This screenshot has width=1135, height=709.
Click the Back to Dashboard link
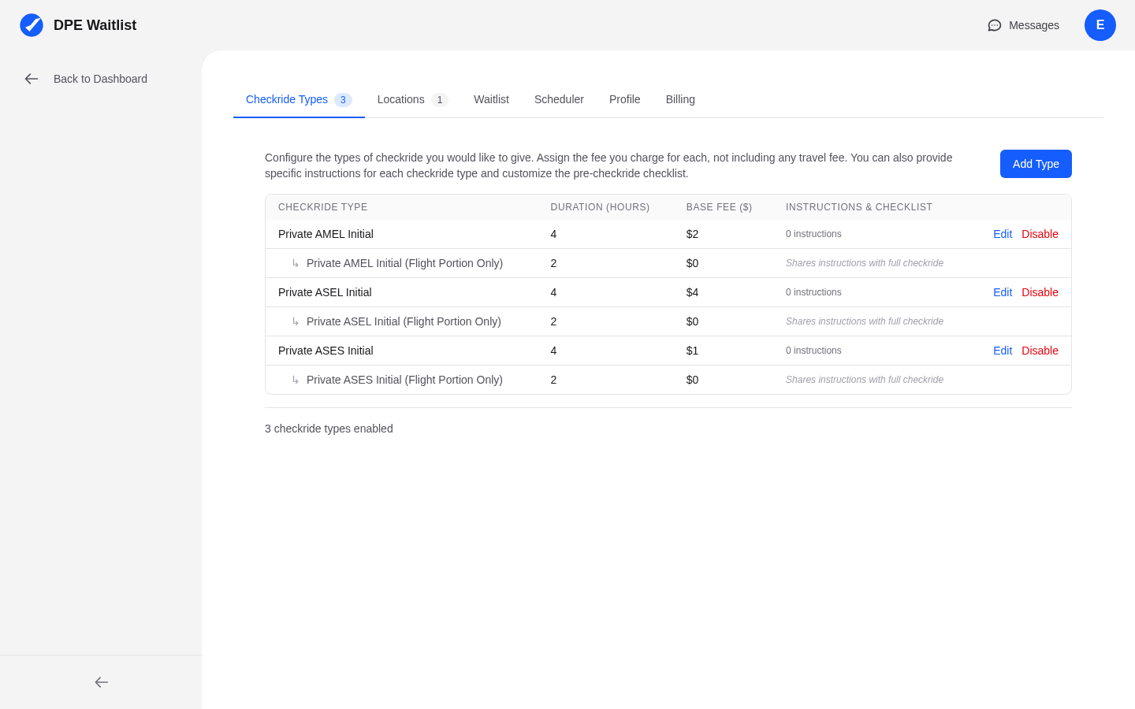pyautogui.click(x=100, y=79)
